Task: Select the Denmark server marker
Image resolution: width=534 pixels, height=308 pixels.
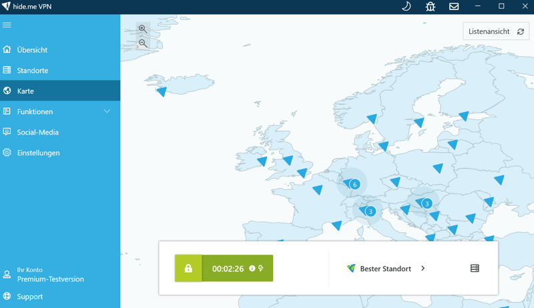Action: click(383, 146)
